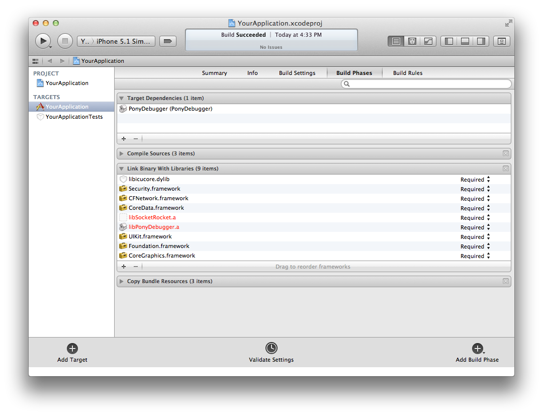Open the Build Settings tab
The height and width of the screenshot is (416, 543).
tap(297, 73)
